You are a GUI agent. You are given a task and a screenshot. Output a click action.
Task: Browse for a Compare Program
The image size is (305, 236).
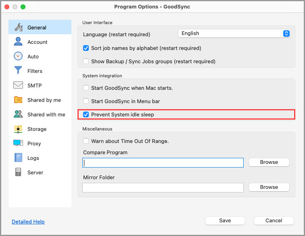tap(269, 162)
